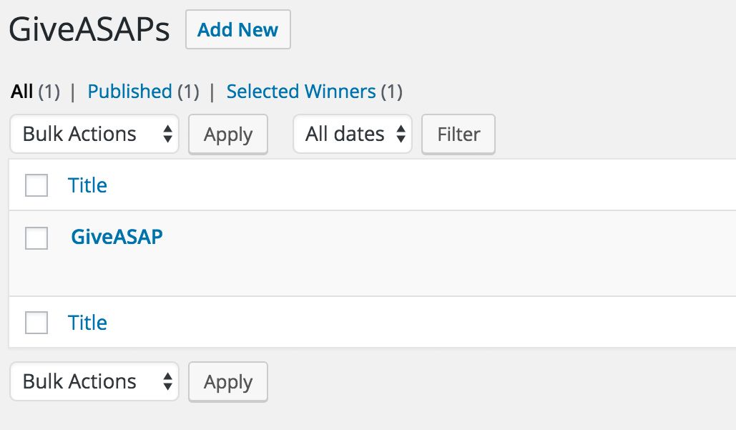Show All giveaways filter

click(x=22, y=92)
